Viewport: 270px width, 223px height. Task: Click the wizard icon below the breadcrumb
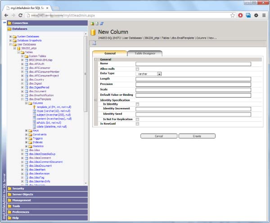(94, 43)
